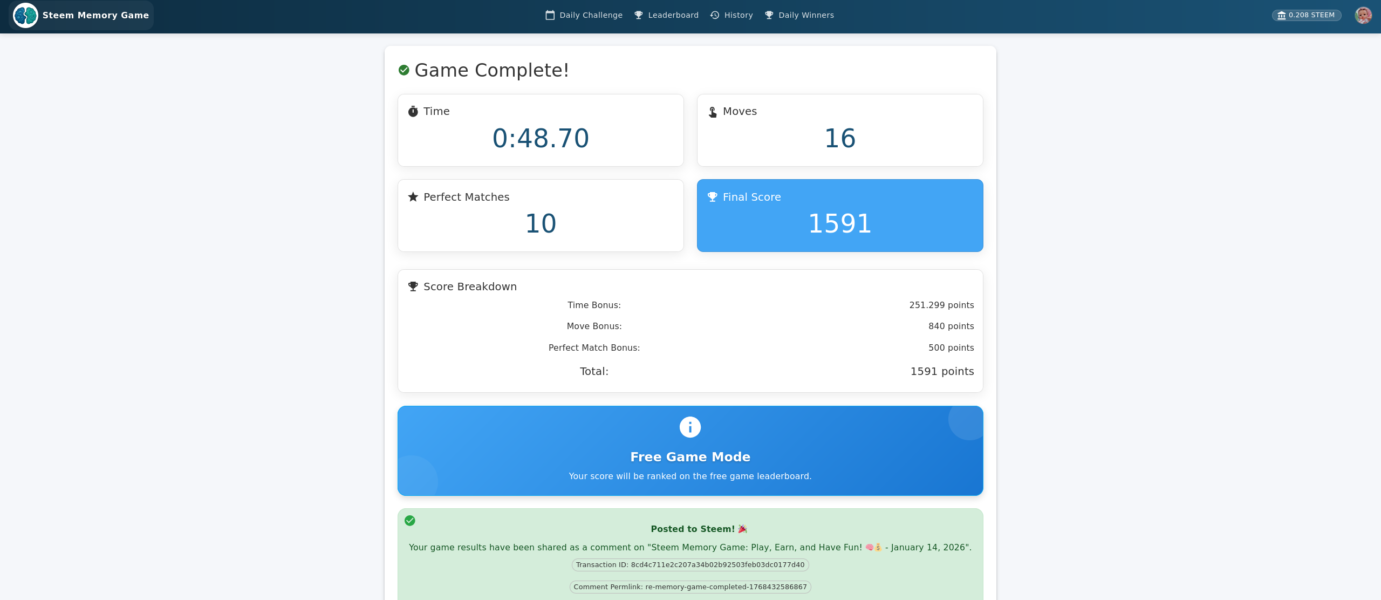Viewport: 1381px width, 600px height.
Task: Click the Game Complete! heading
Action: click(491, 70)
